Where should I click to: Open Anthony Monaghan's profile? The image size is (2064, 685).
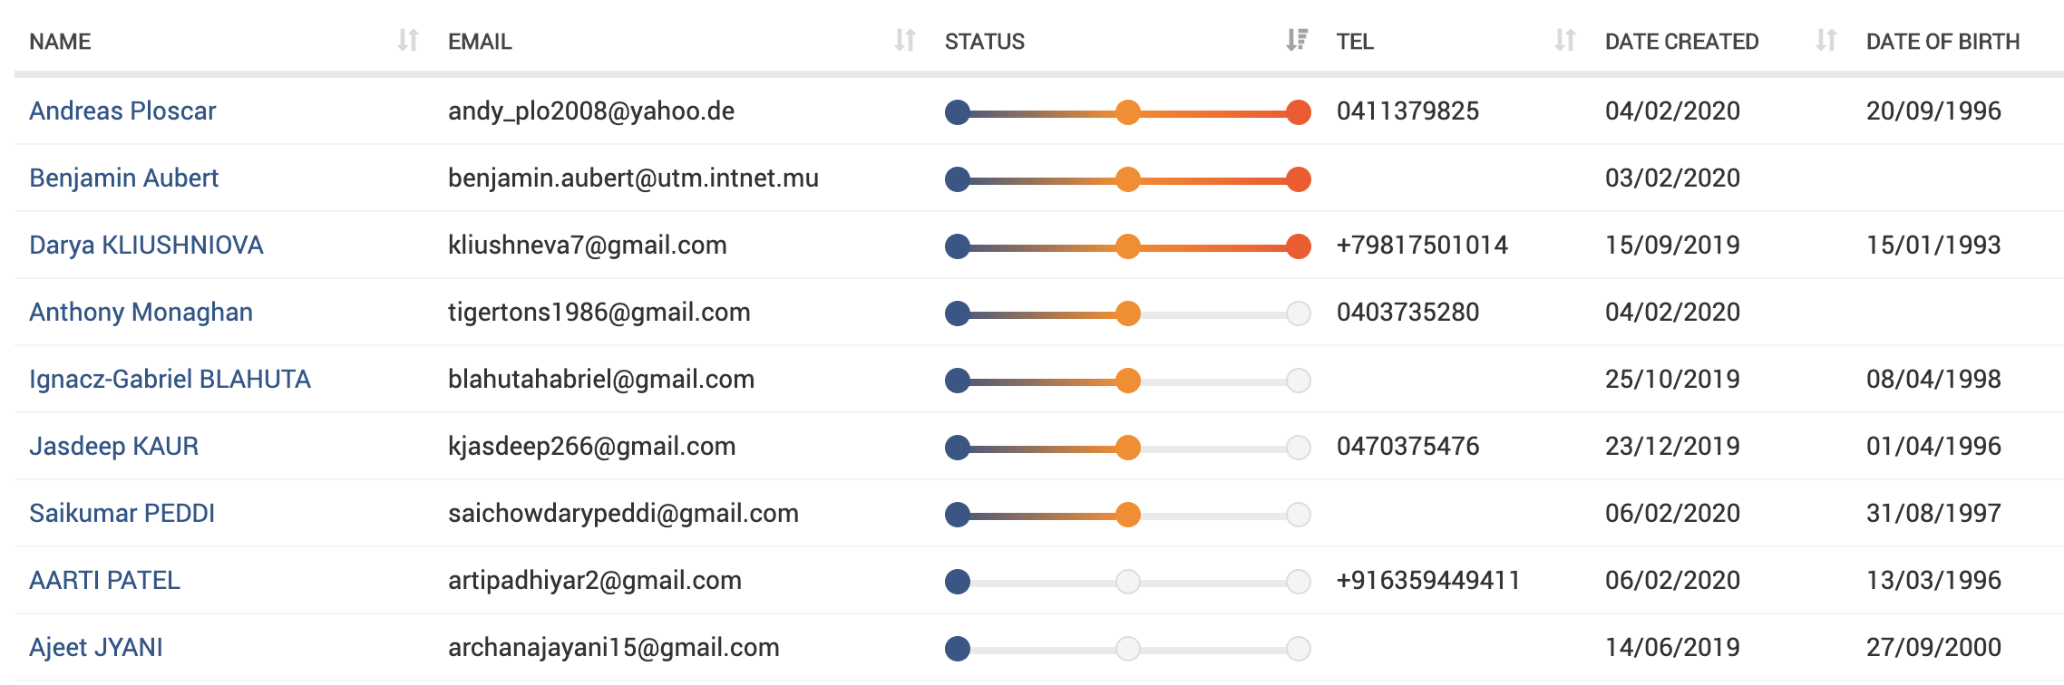[141, 312]
